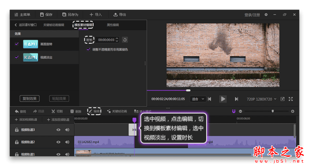Click 另存为 save-as in top bar

pyautogui.click(x=70, y=15)
